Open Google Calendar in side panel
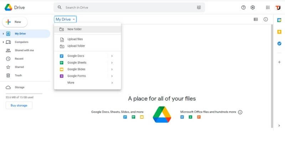 point(279,20)
